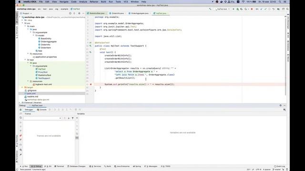305x171 pixels.
Task: Click UTF-8 encoding in status bar
Action: point(258,170)
